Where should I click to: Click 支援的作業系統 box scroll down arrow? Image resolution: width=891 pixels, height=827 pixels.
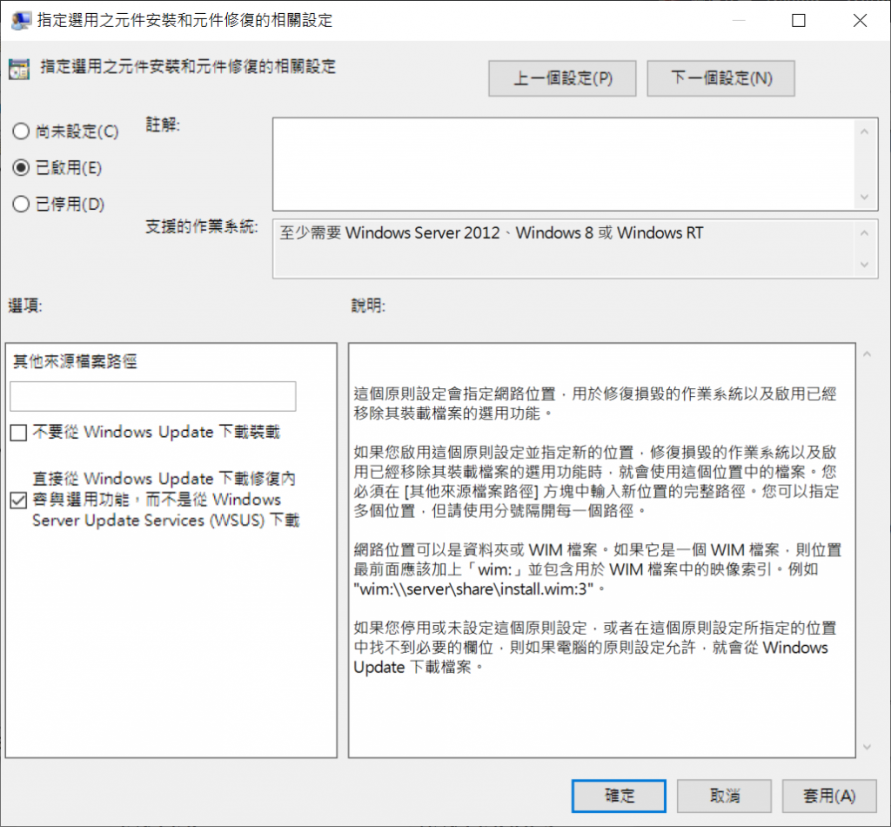point(864,265)
